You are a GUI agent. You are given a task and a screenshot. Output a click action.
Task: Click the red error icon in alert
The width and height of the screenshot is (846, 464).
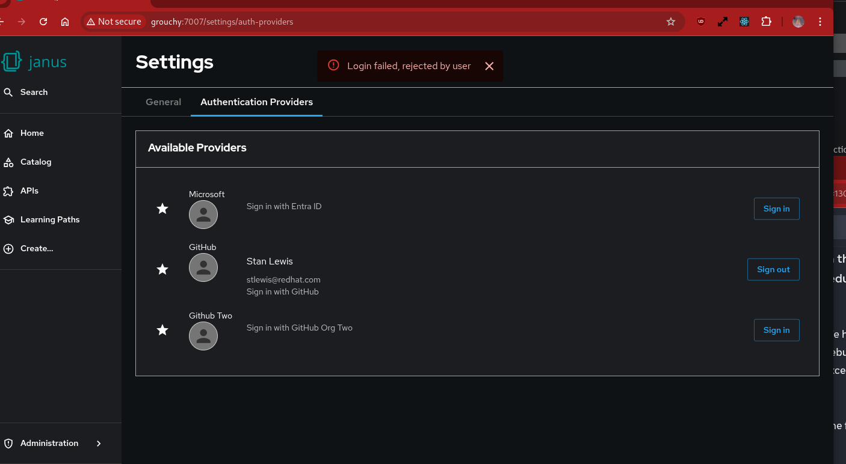(333, 66)
